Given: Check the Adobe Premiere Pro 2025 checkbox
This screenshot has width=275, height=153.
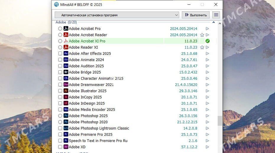Looking at the screenshot, I should (60, 135).
